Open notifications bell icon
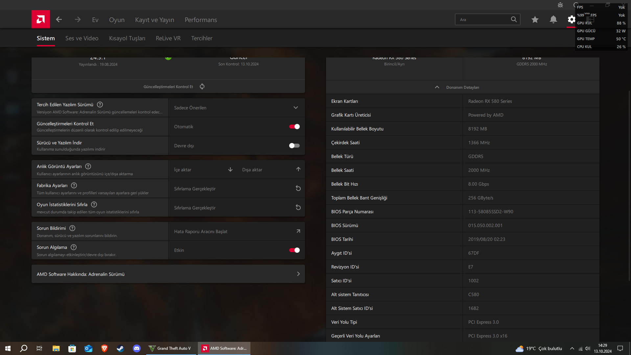 tap(553, 20)
